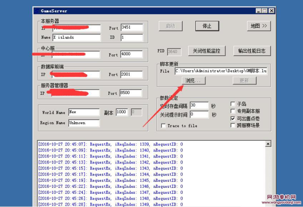Maximize the GameServer window
This screenshot has width=303, height=207.
[x=264, y=11]
